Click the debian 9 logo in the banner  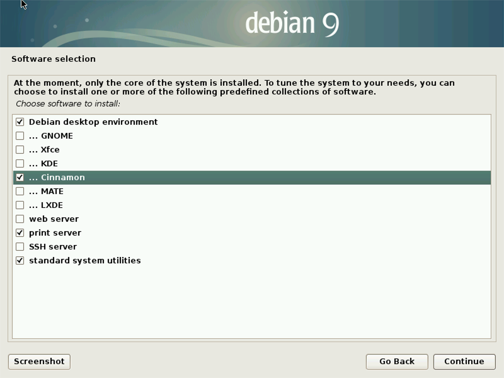292,24
